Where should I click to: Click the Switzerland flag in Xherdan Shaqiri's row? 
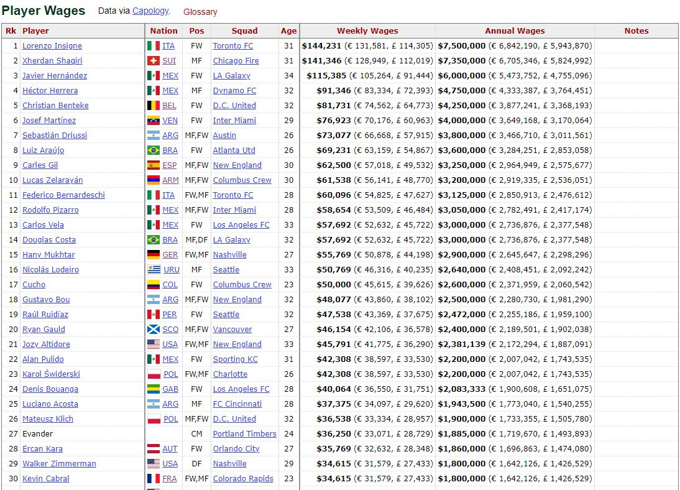tap(153, 61)
